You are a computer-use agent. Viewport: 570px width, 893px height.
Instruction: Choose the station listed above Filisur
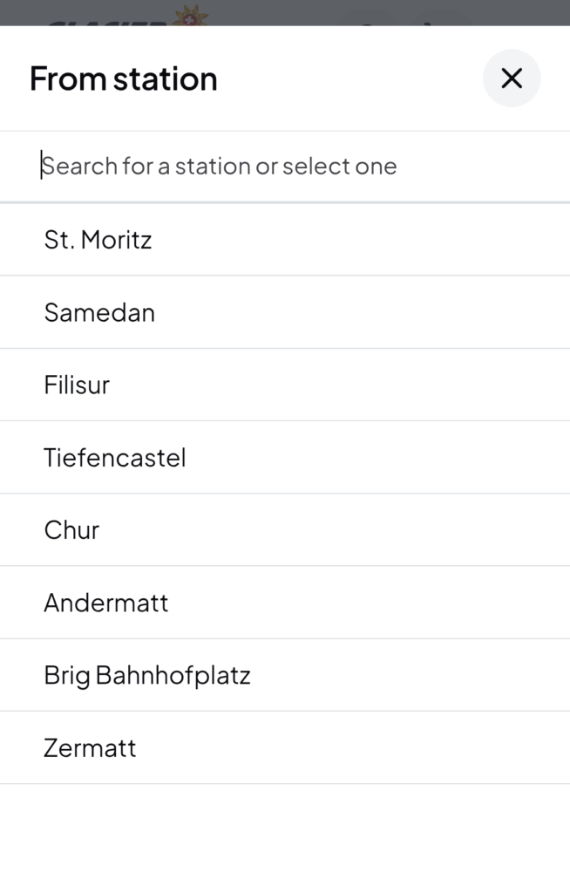click(x=285, y=312)
